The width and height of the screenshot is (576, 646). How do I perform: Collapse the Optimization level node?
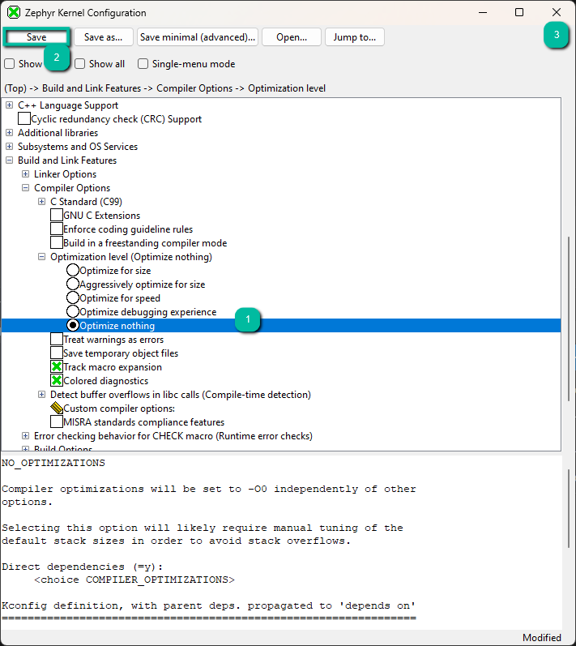(42, 257)
